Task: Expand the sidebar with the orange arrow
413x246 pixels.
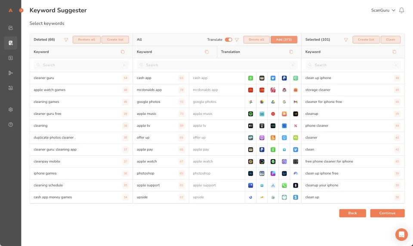Action: [x=21, y=10]
